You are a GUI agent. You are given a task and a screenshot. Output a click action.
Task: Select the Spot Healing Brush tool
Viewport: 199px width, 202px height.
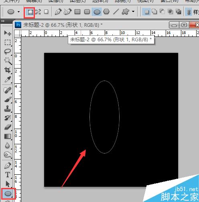point(8,90)
